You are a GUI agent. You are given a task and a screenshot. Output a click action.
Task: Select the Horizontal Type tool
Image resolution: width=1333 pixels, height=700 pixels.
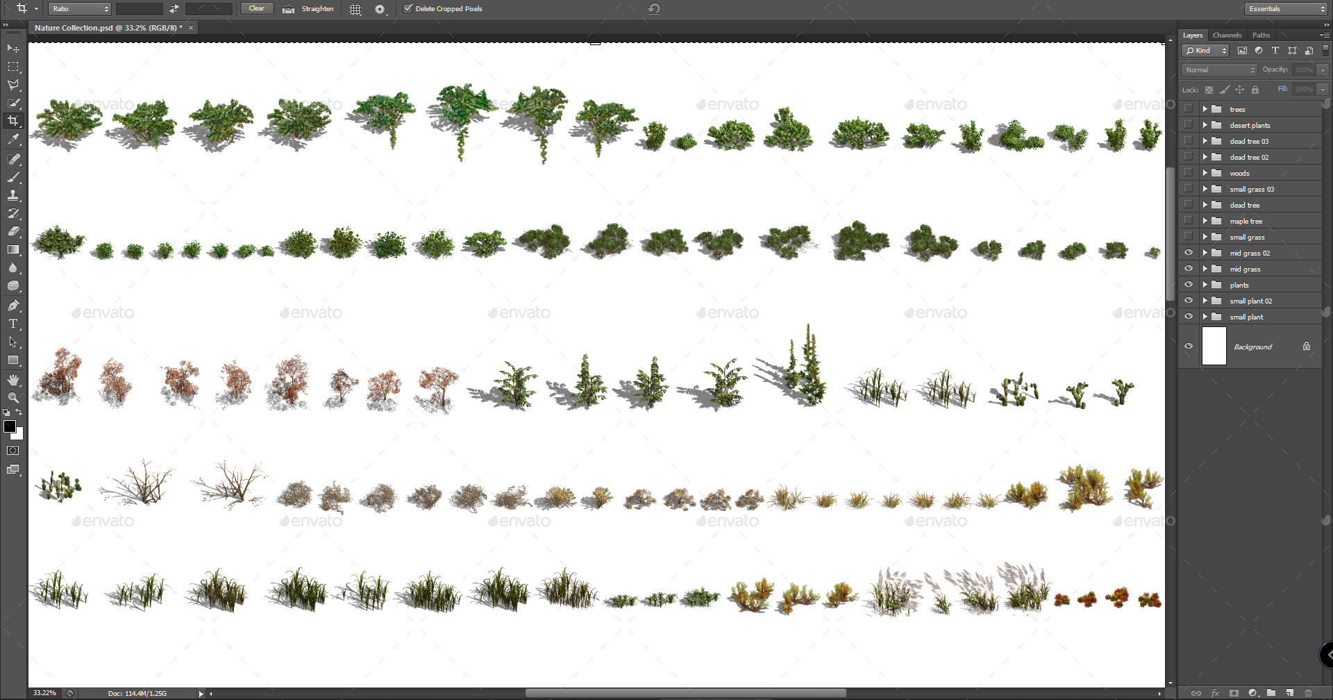[13, 323]
